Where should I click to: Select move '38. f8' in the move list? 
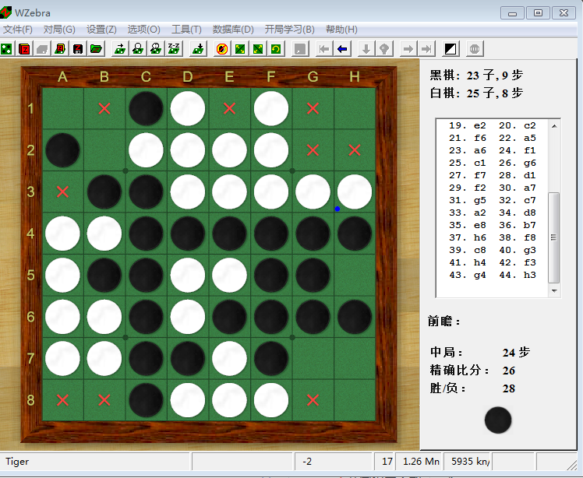tap(518, 237)
